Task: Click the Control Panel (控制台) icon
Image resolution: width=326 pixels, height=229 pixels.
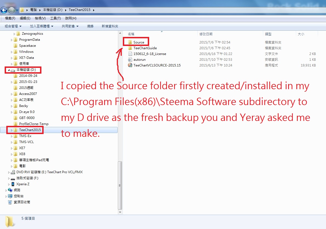Action: click(x=10, y=196)
